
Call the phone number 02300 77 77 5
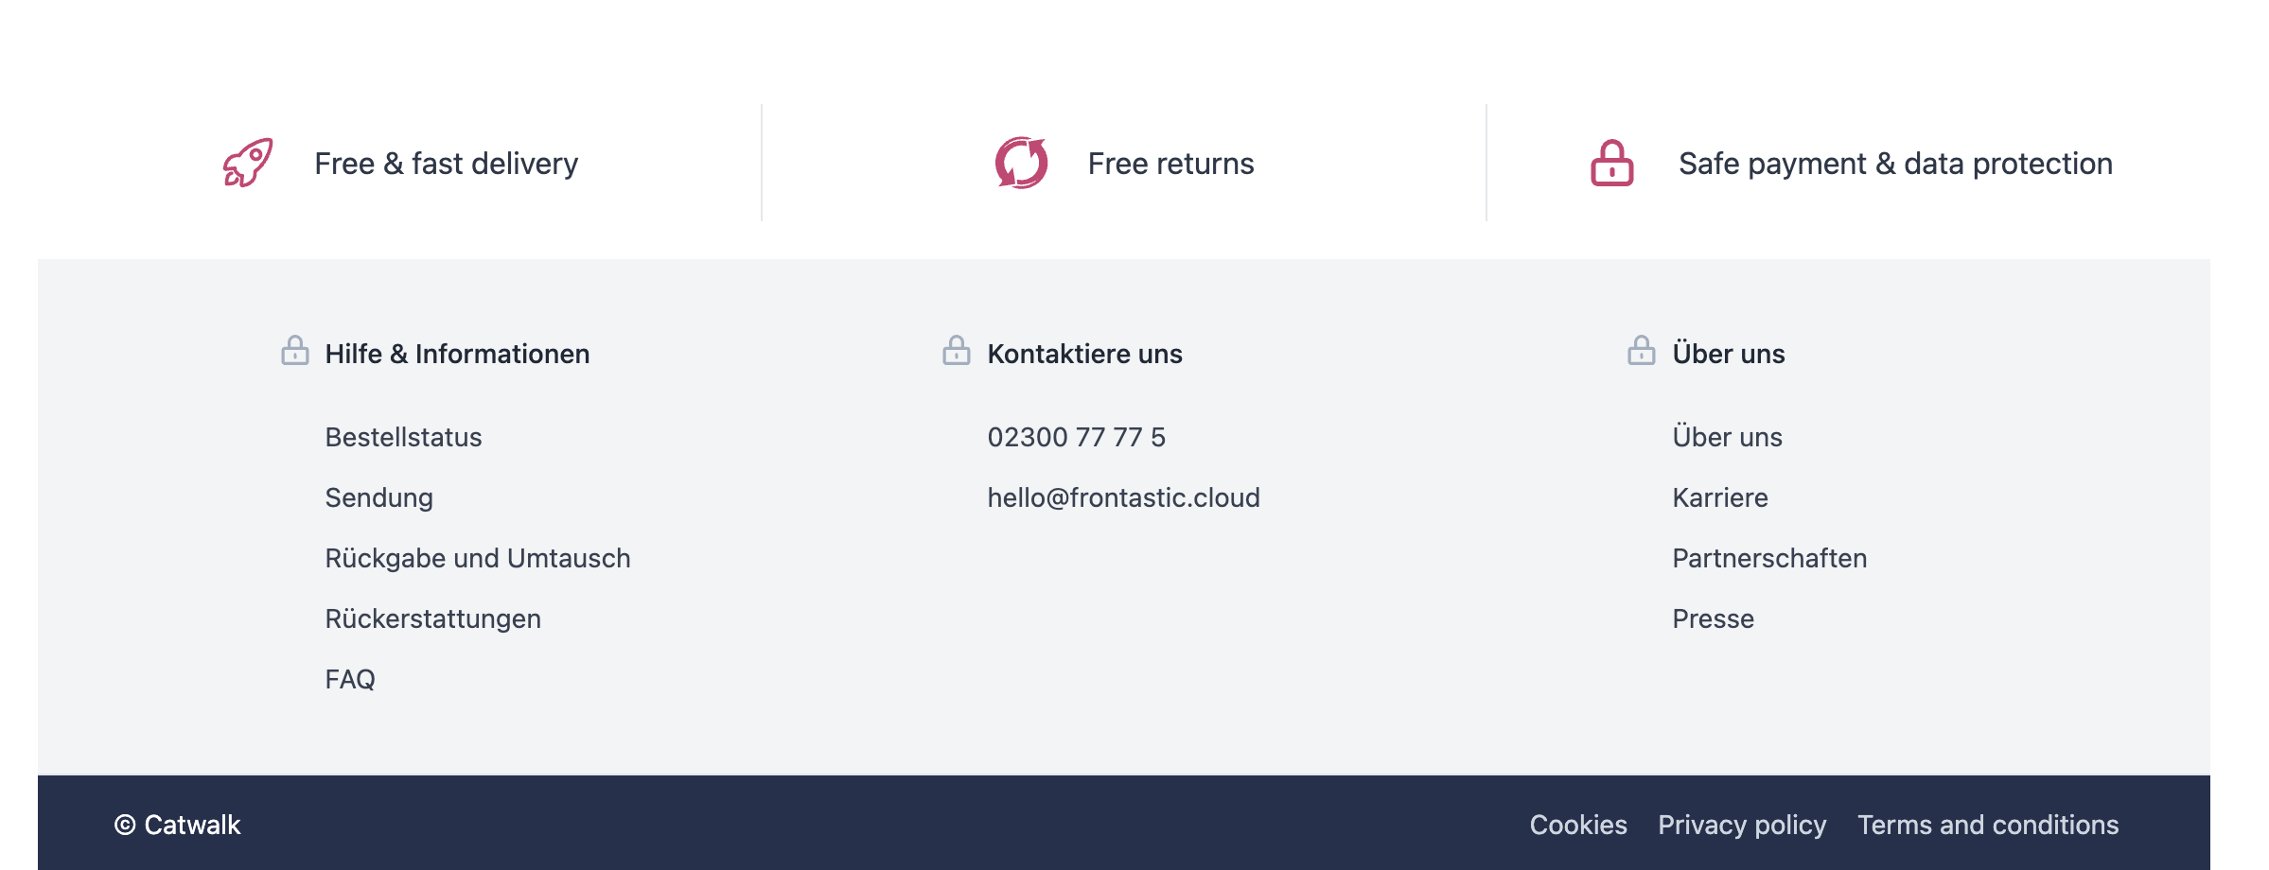click(1076, 437)
